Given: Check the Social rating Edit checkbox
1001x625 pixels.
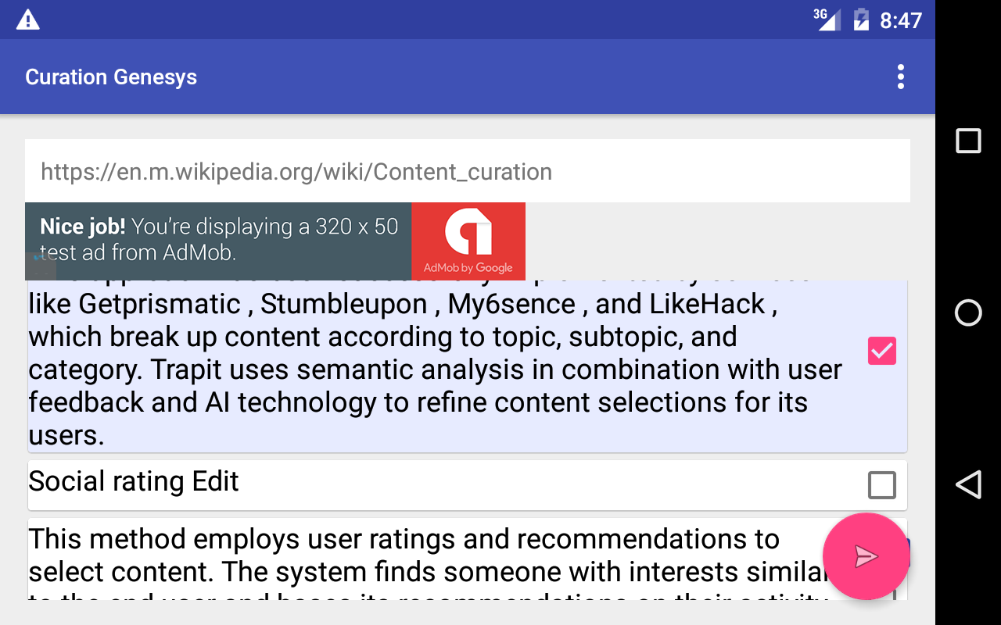Looking at the screenshot, I should click(881, 485).
